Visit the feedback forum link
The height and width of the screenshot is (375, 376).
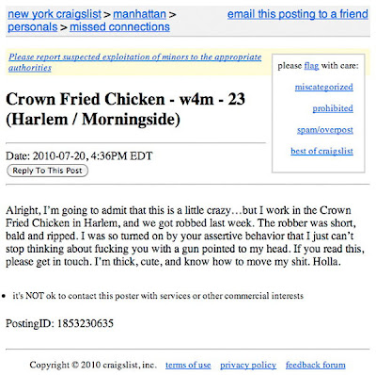pos(316,365)
